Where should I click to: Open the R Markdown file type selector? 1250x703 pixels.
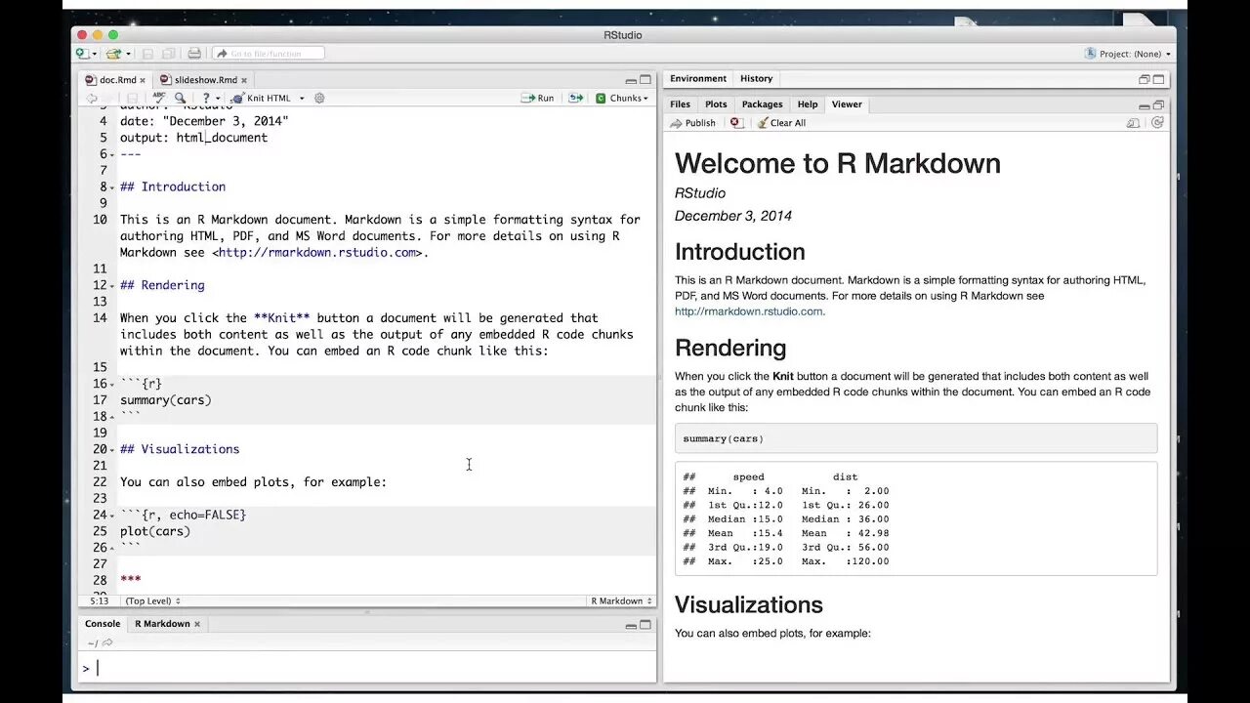click(x=621, y=600)
